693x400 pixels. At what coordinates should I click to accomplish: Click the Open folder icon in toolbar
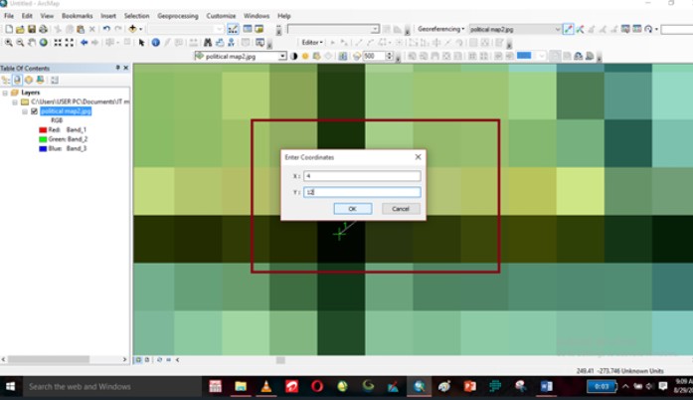(20, 29)
